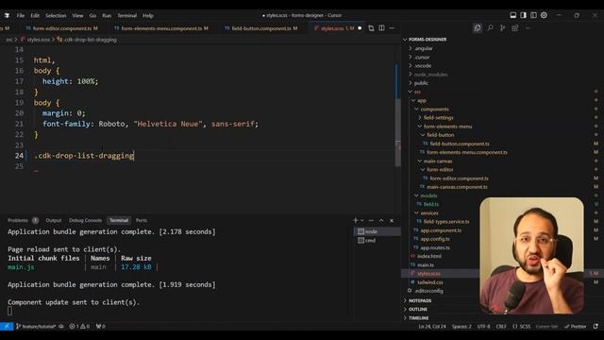The image size is (604, 340).
Task: Collapse the main-canvas folder
Action: point(438,161)
